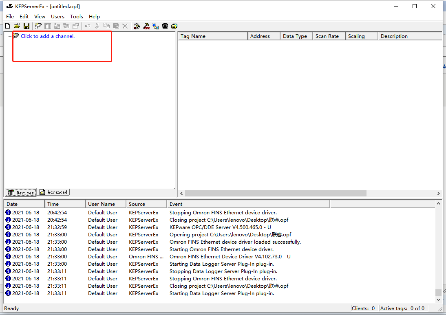
Task: Open the Help menu
Action: pos(94,16)
